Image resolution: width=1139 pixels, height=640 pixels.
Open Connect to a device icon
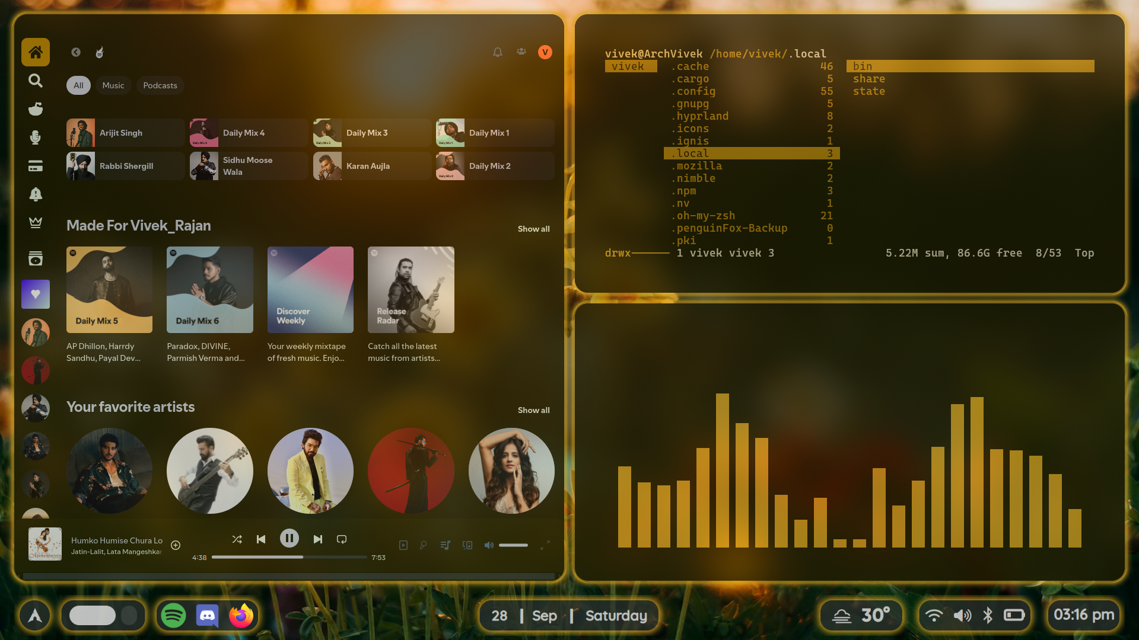467,545
